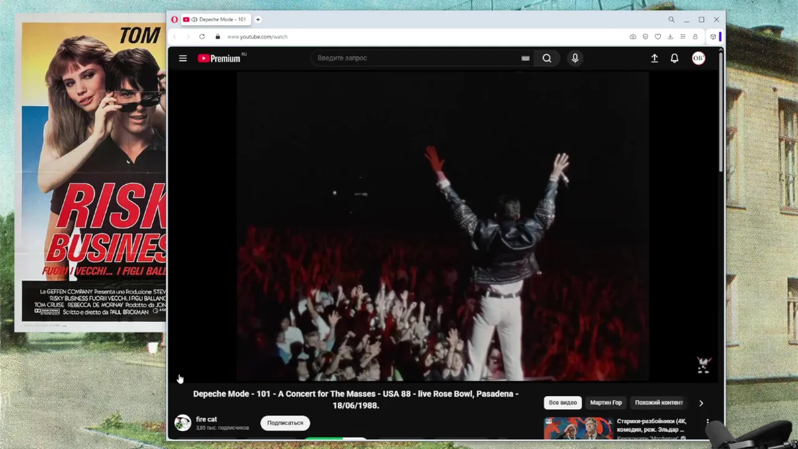Viewport: 798px width, 449px height.
Task: Click the video title text
Action: (x=356, y=399)
